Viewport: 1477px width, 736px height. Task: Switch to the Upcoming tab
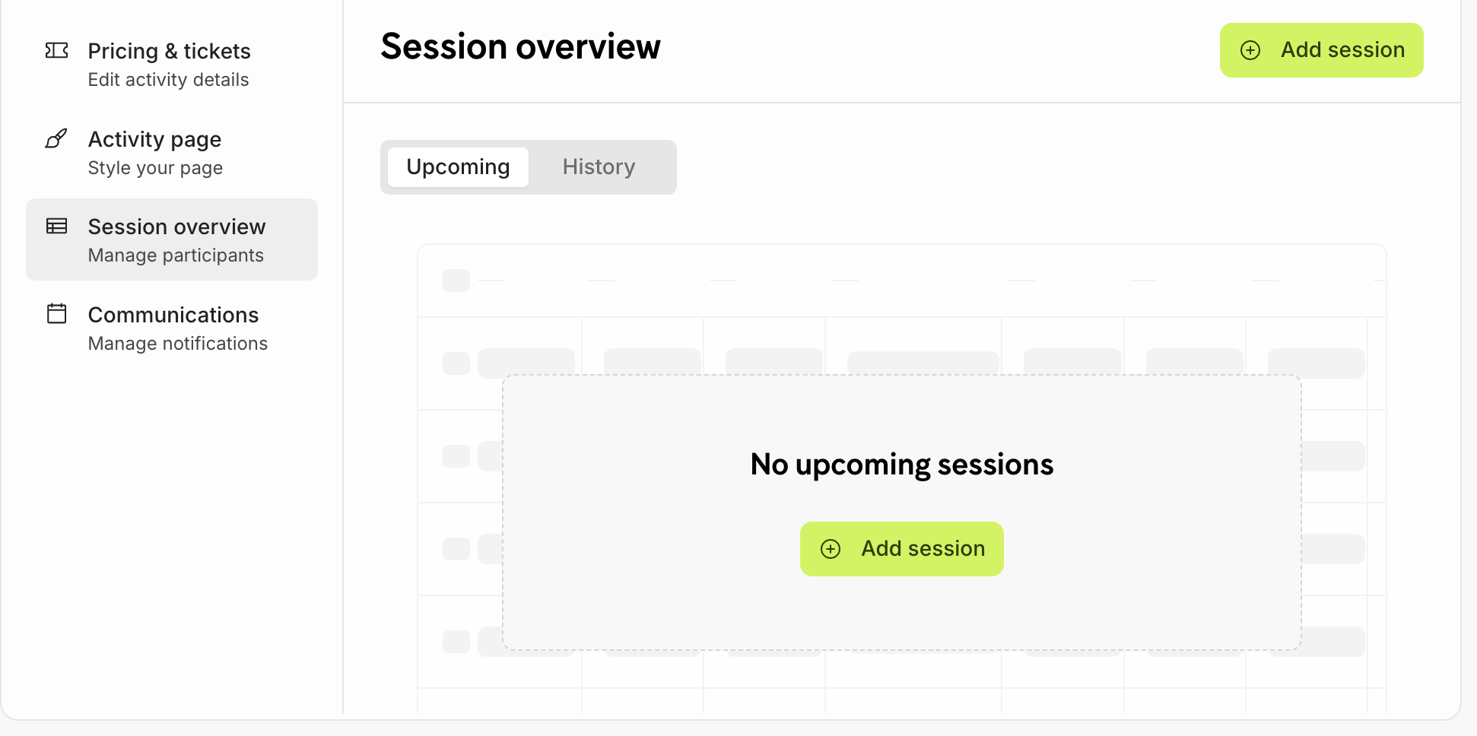(x=458, y=167)
